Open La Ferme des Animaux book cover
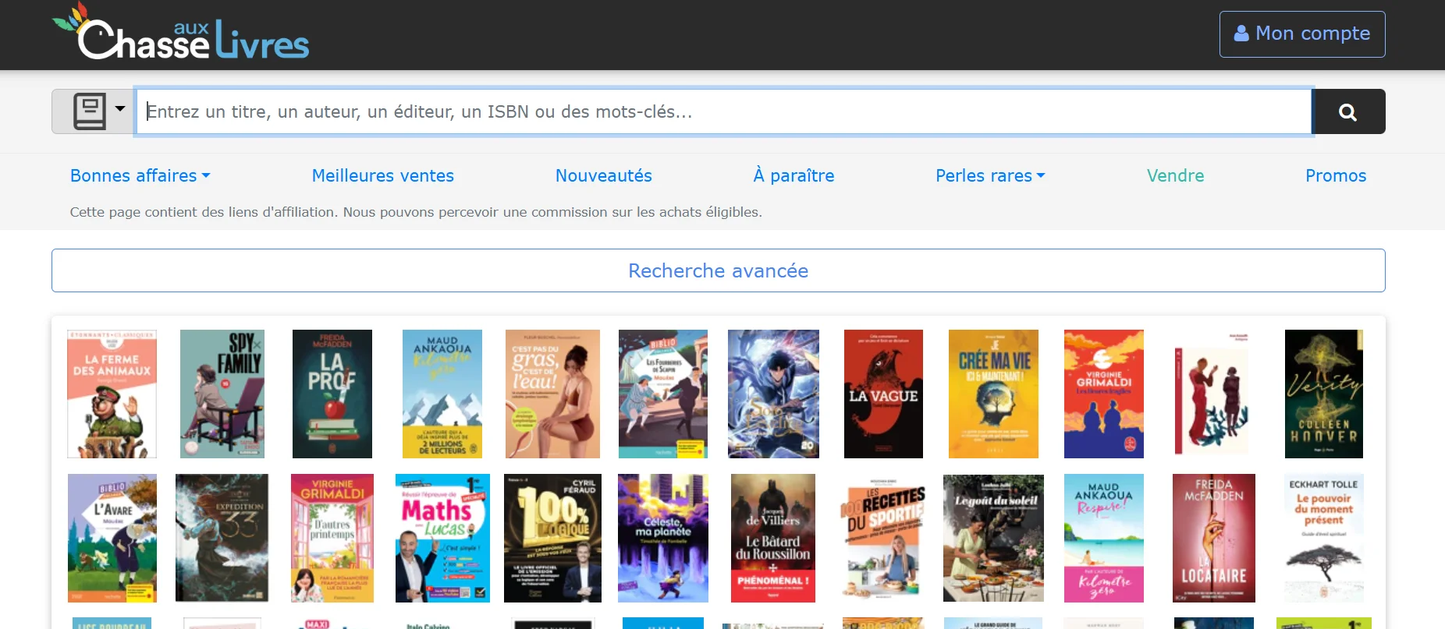 click(112, 394)
